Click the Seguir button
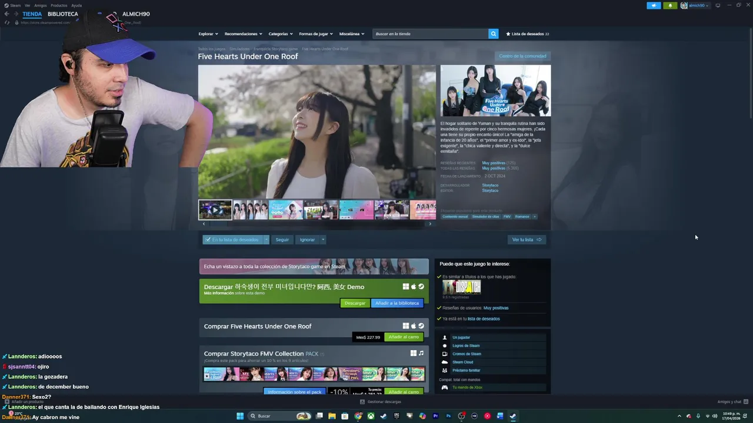Screen dimensions: 753x423 [282, 240]
